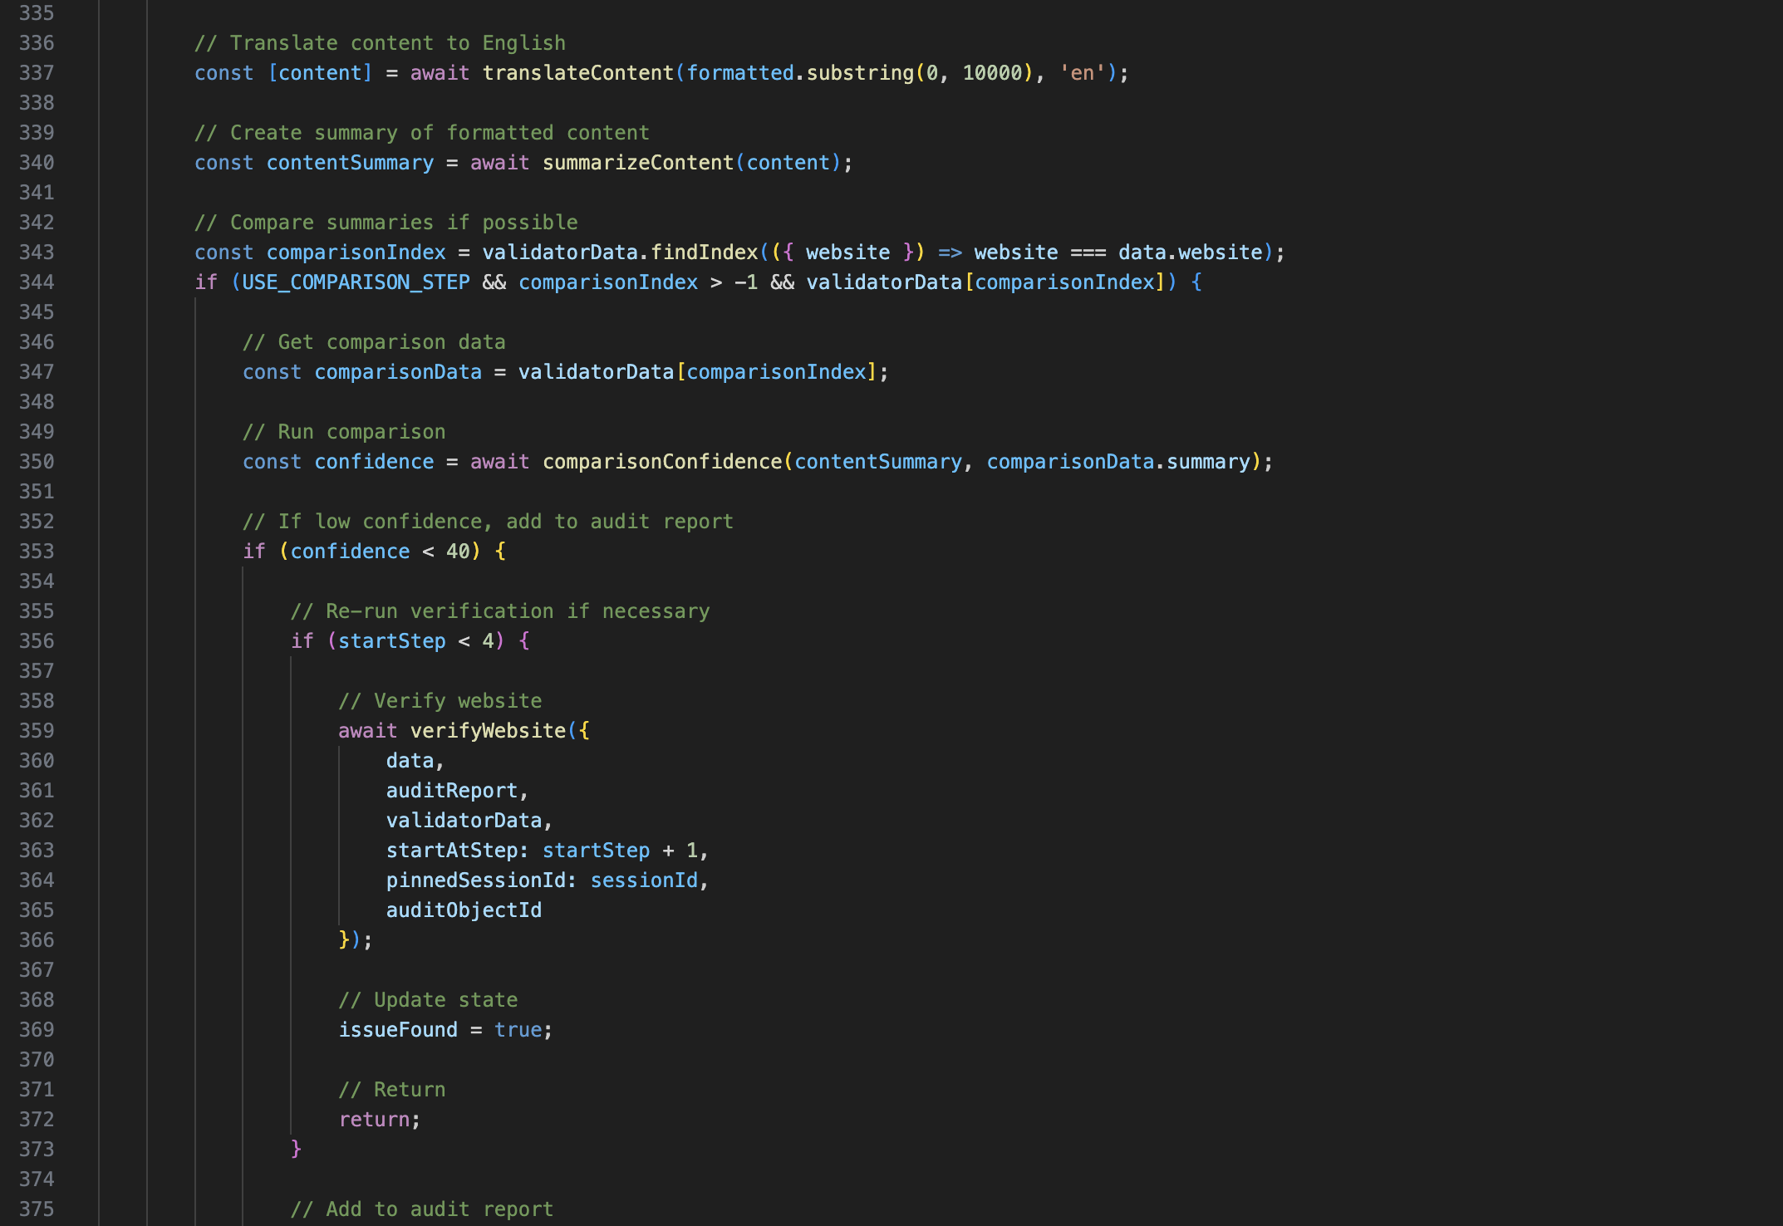Click the verifyWebsite function call
The height and width of the screenshot is (1226, 1783).
488,731
